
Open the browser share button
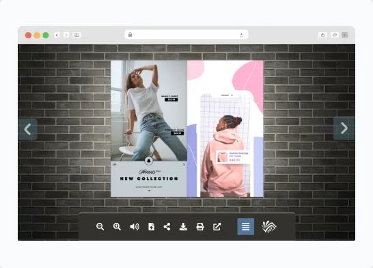[x=322, y=35]
